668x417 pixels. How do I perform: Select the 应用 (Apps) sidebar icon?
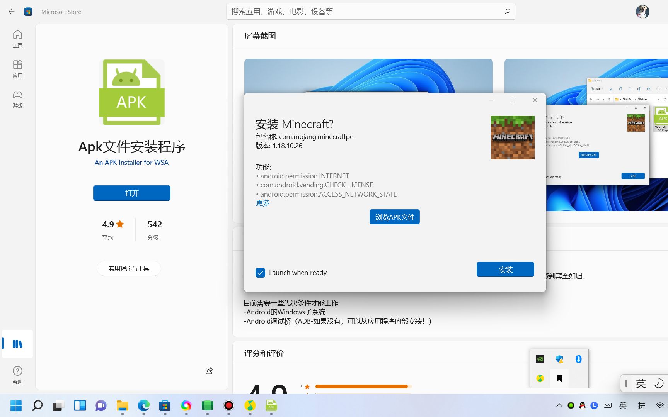coord(17,69)
